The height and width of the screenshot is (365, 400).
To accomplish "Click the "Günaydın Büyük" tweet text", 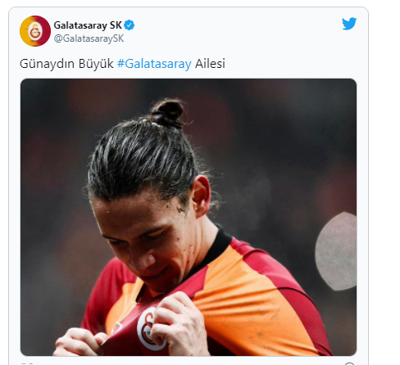I will pos(66,64).
